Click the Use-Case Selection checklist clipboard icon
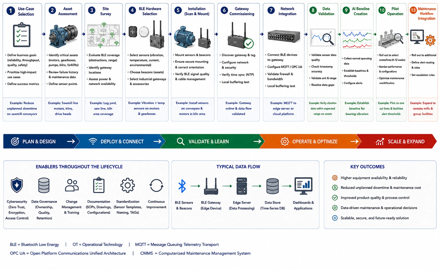440x269 pixels. (x=22, y=35)
